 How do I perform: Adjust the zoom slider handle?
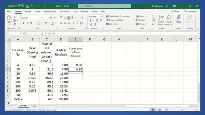tap(182, 110)
